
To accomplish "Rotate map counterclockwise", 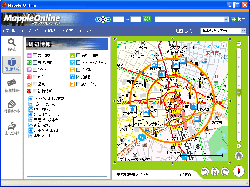I will [x=205, y=172].
